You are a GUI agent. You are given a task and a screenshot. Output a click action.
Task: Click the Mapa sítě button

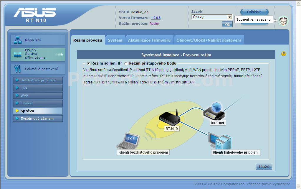[38, 40]
